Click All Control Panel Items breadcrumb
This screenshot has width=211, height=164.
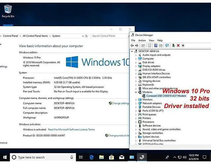pos(35,36)
